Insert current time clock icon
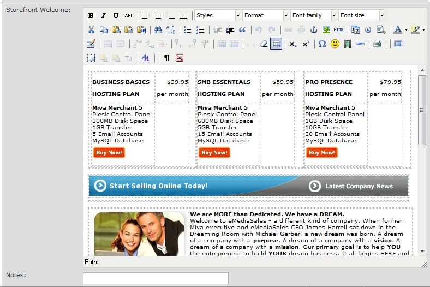 (x=368, y=29)
